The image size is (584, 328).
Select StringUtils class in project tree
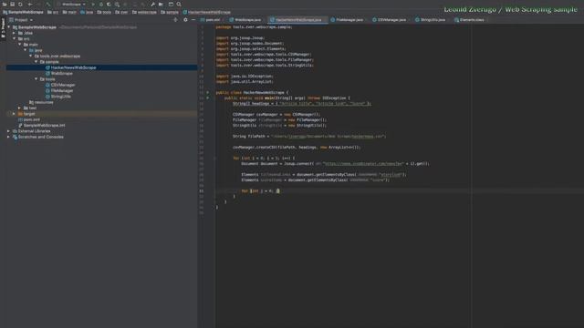pos(61,97)
